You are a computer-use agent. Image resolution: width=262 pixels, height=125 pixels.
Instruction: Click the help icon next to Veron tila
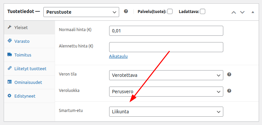click(229, 75)
